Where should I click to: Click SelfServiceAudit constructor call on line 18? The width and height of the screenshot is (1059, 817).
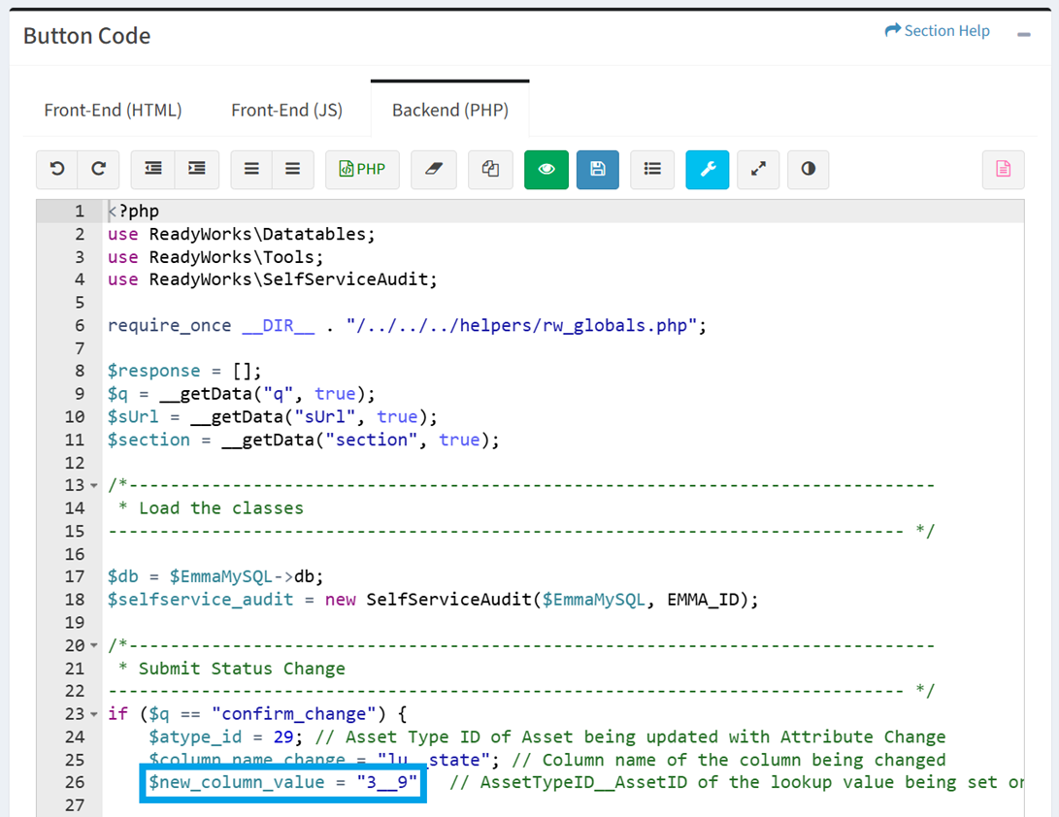coord(562,600)
